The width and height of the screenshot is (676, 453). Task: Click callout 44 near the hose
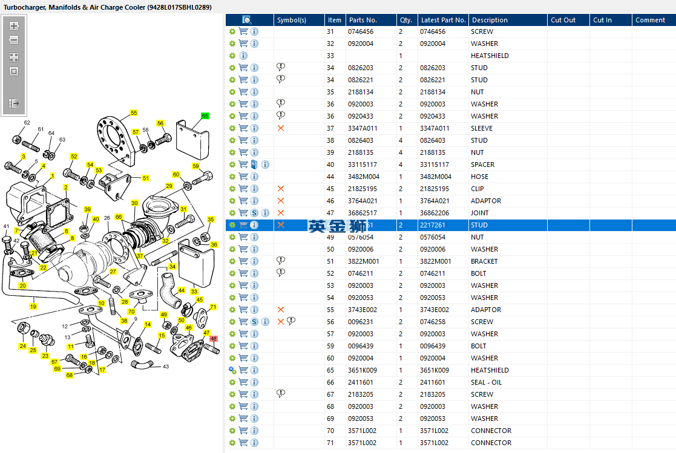(x=182, y=290)
